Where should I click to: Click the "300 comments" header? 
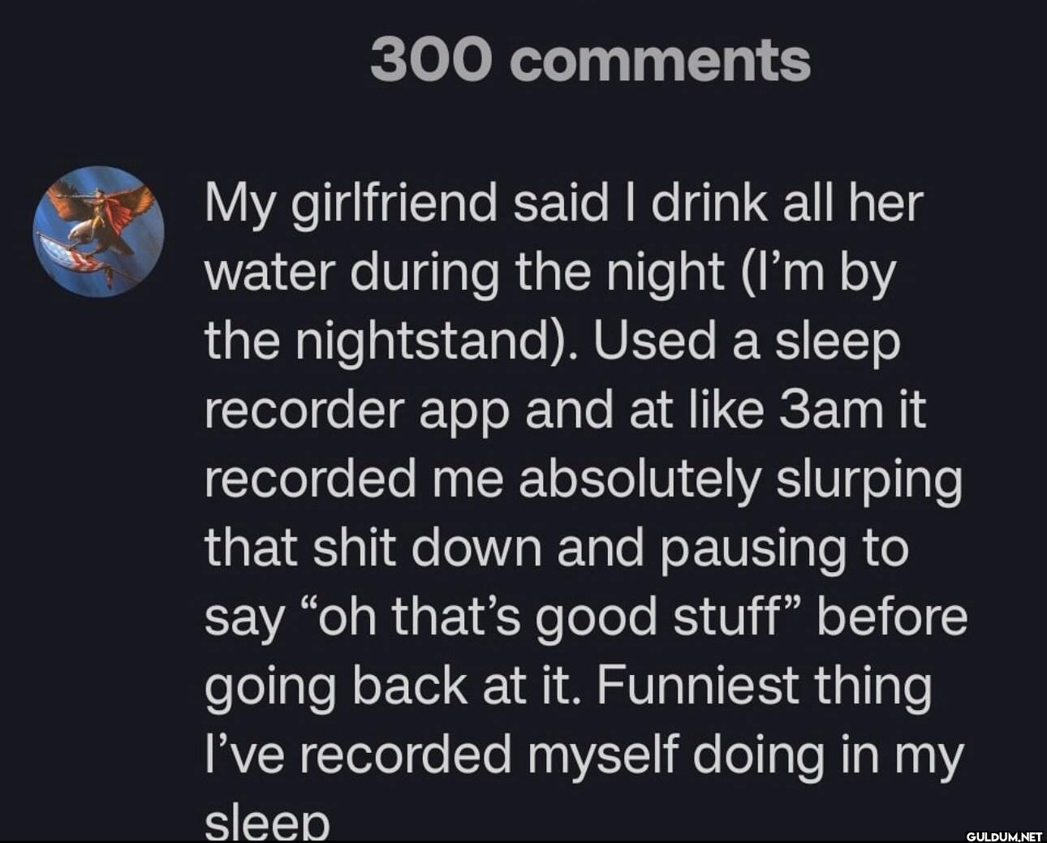click(x=590, y=61)
